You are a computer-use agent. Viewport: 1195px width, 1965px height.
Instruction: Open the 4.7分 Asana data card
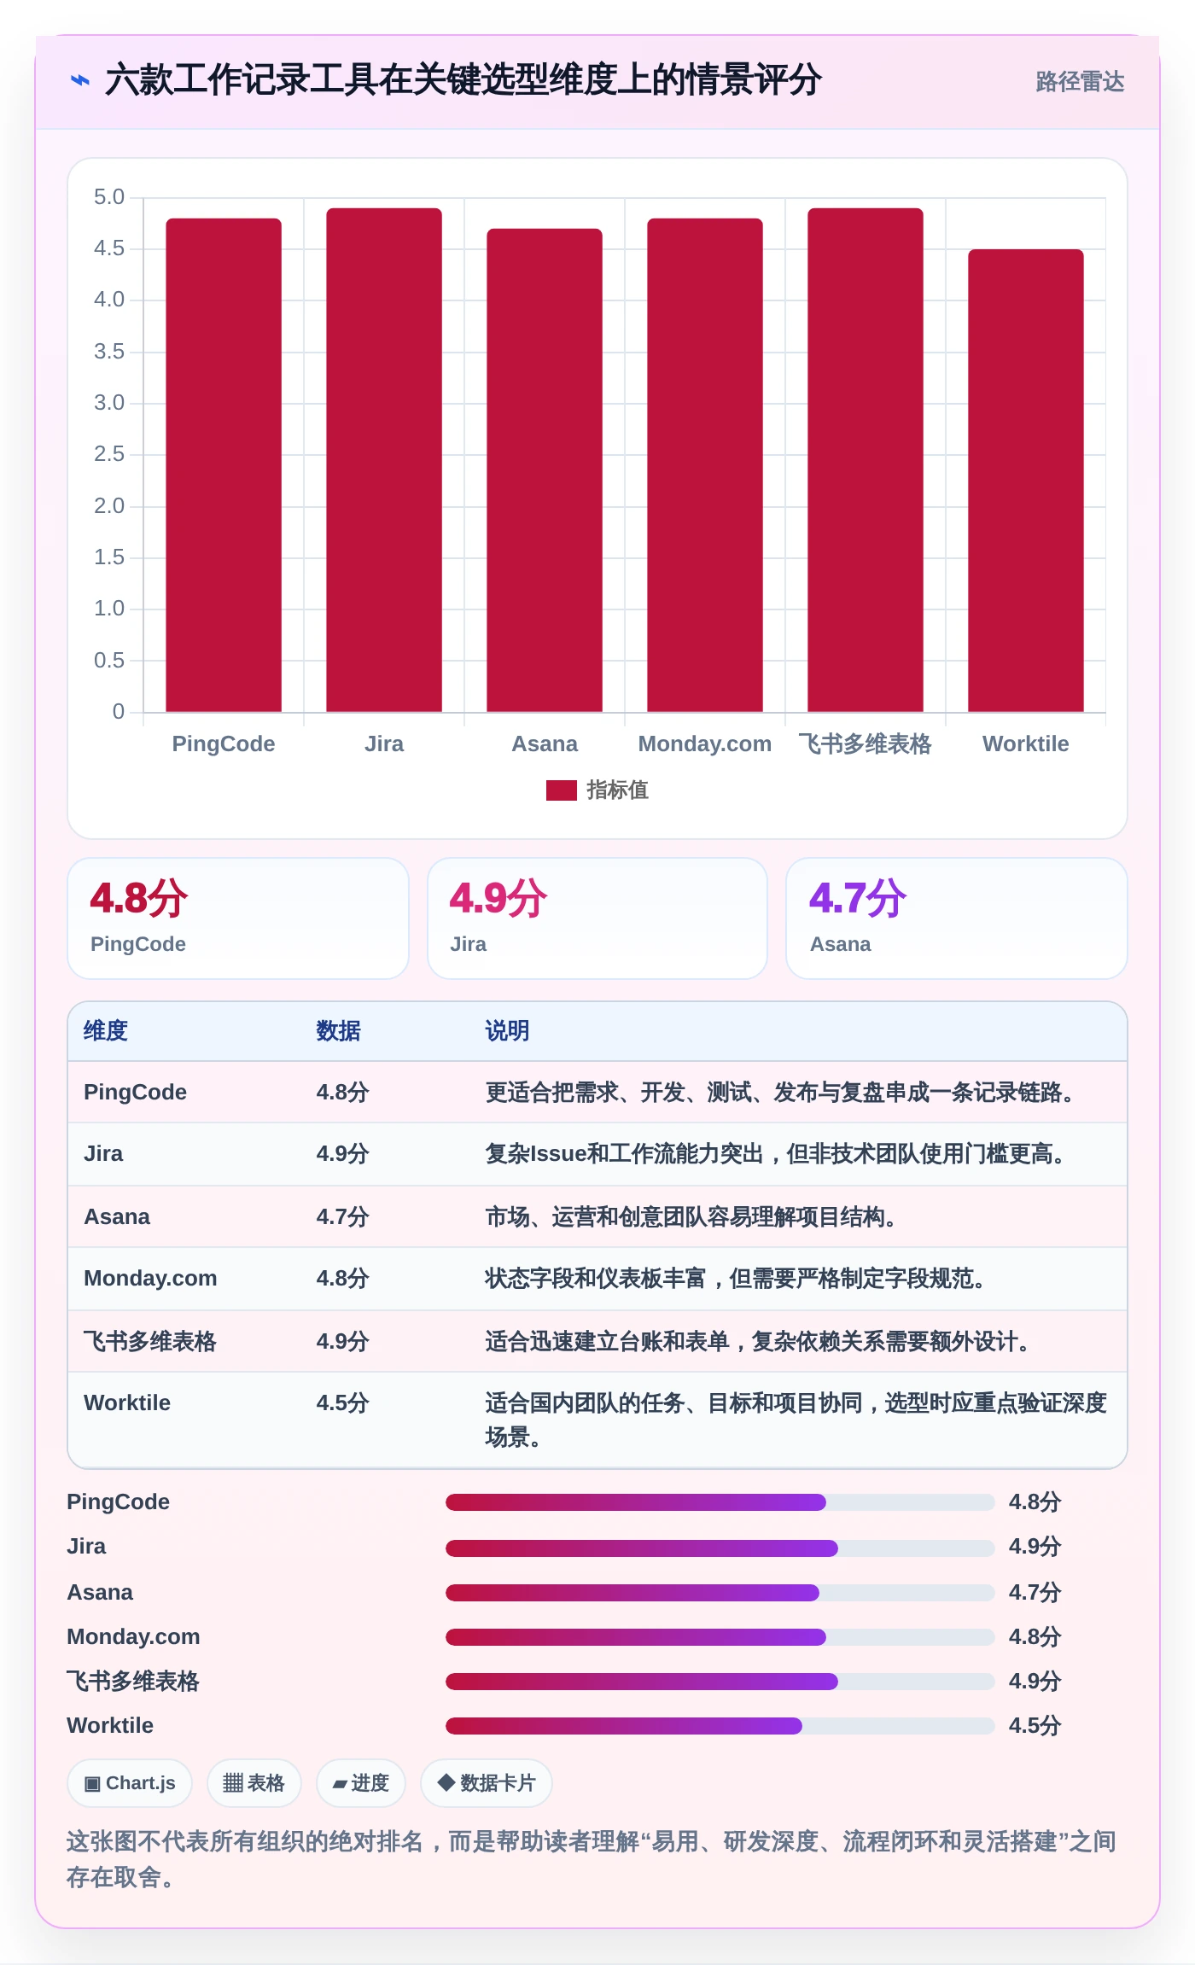pyautogui.click(x=957, y=918)
